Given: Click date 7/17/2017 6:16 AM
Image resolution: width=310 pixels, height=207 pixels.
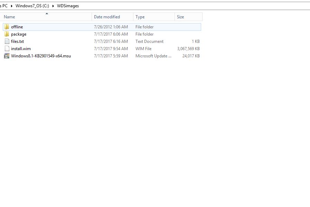Looking at the screenshot, I should [x=111, y=41].
